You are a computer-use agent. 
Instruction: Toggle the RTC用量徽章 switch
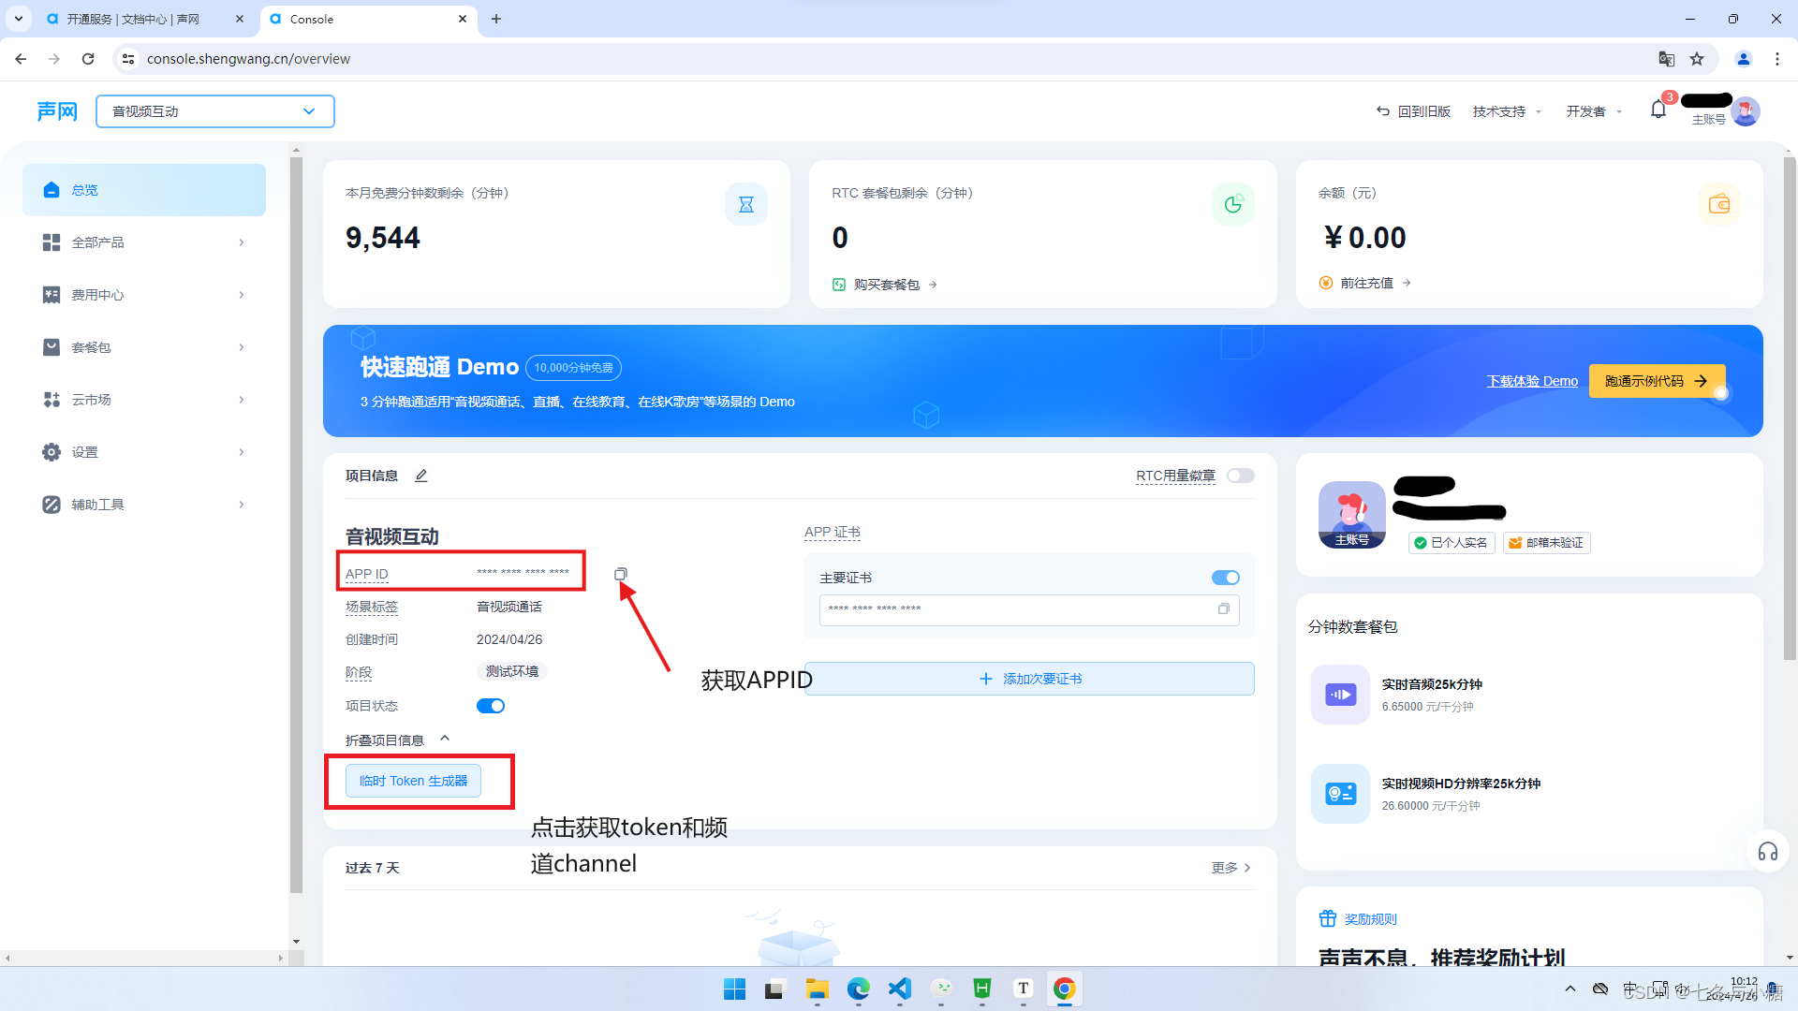pos(1241,476)
